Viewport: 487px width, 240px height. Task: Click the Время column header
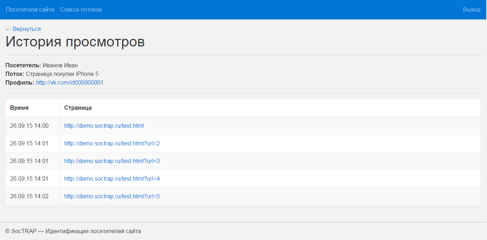click(x=19, y=108)
